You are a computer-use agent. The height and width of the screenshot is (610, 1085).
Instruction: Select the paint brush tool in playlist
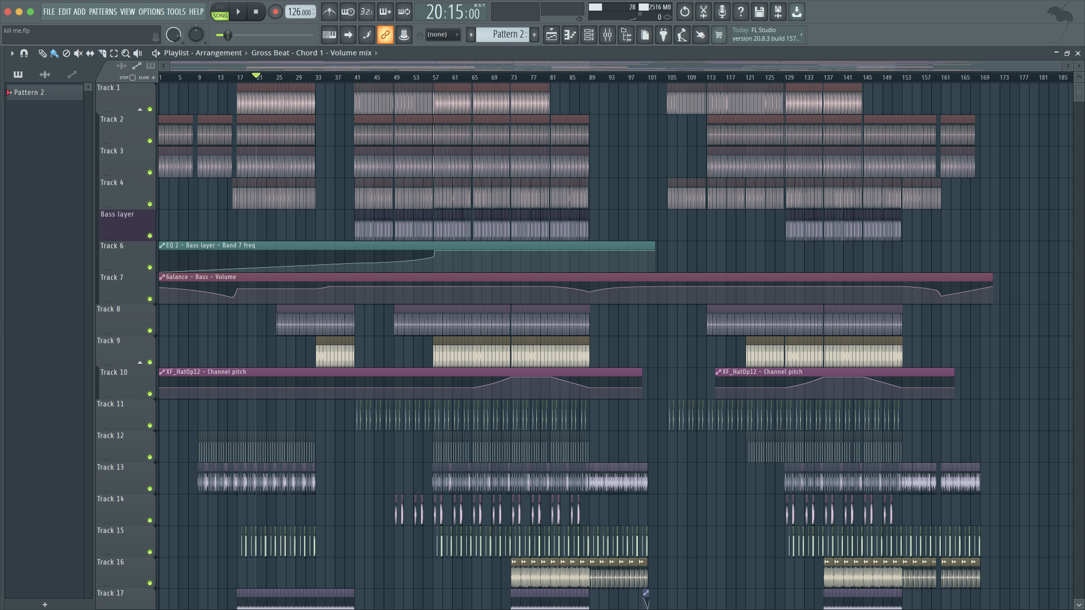pos(54,53)
